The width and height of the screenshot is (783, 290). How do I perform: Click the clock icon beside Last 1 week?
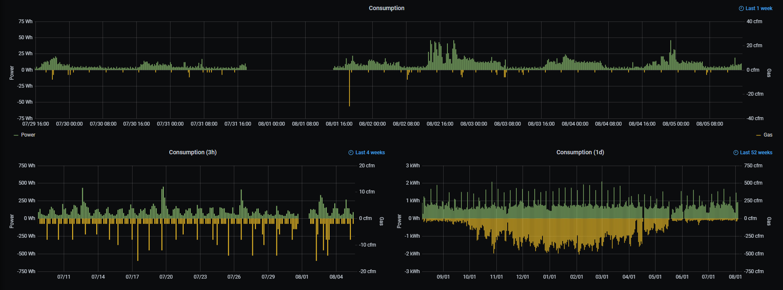pyautogui.click(x=741, y=8)
